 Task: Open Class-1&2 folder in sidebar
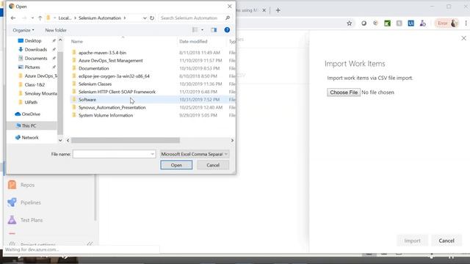click(x=35, y=85)
